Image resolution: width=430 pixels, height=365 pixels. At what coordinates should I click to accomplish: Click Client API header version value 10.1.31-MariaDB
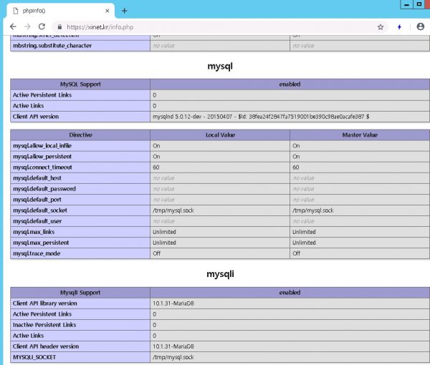point(173,346)
